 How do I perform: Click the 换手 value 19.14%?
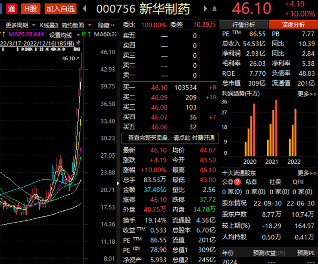(x=155, y=220)
